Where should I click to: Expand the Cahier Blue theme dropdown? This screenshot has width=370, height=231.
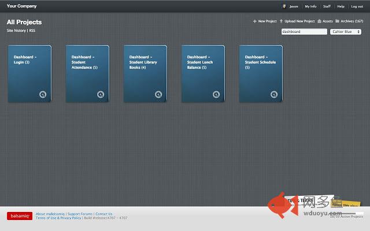(345, 32)
